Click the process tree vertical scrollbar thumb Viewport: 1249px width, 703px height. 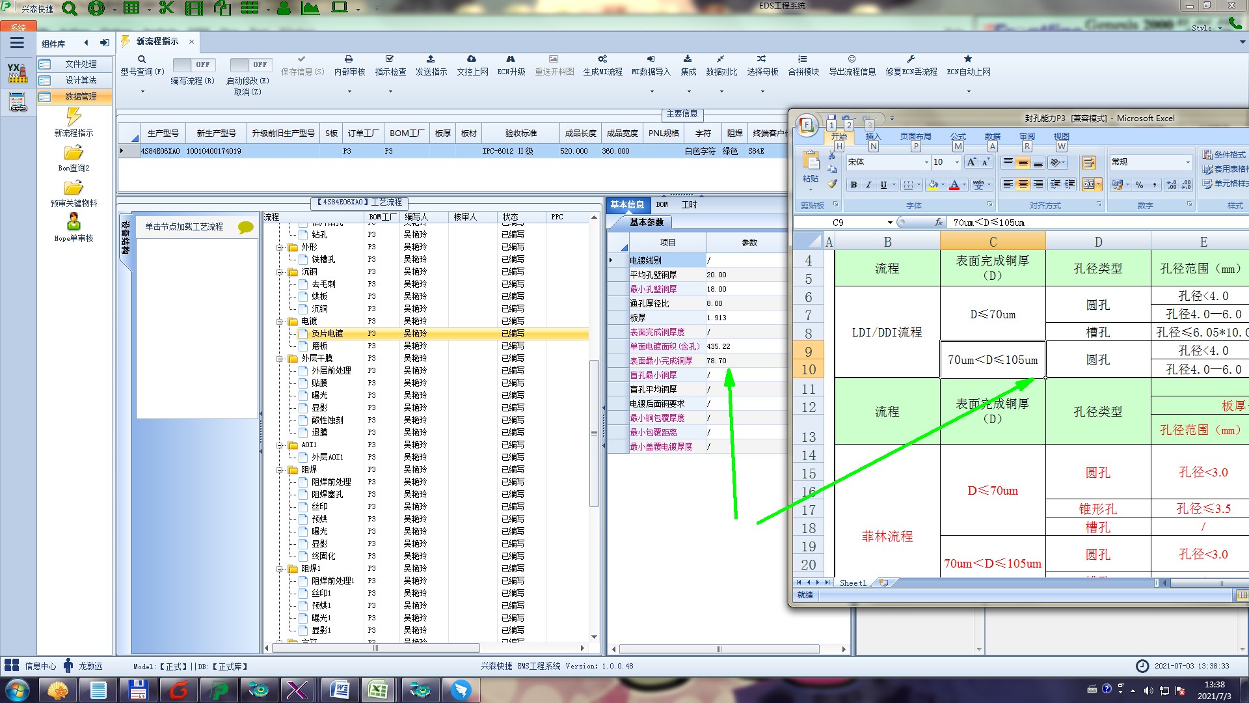point(593,433)
